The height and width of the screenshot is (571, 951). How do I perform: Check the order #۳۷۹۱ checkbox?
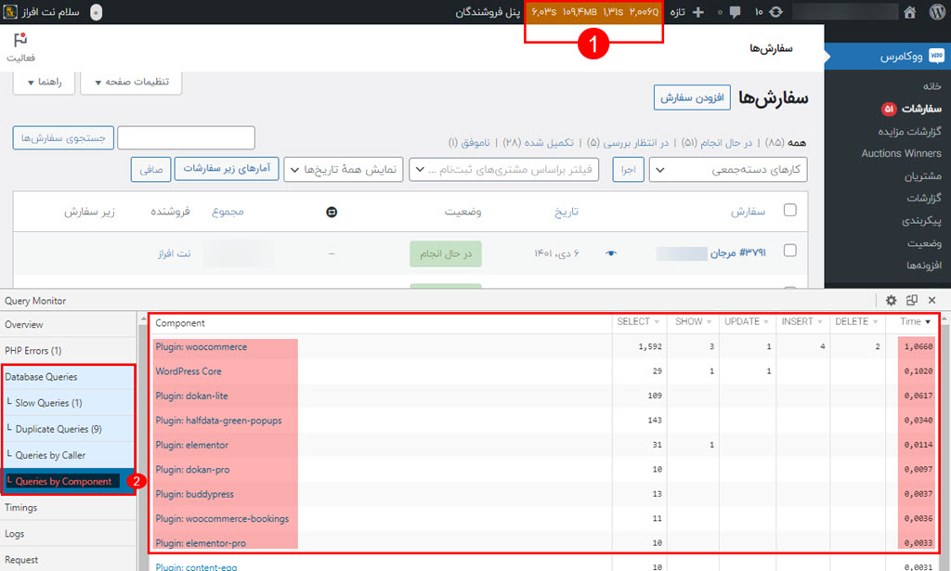[789, 251]
